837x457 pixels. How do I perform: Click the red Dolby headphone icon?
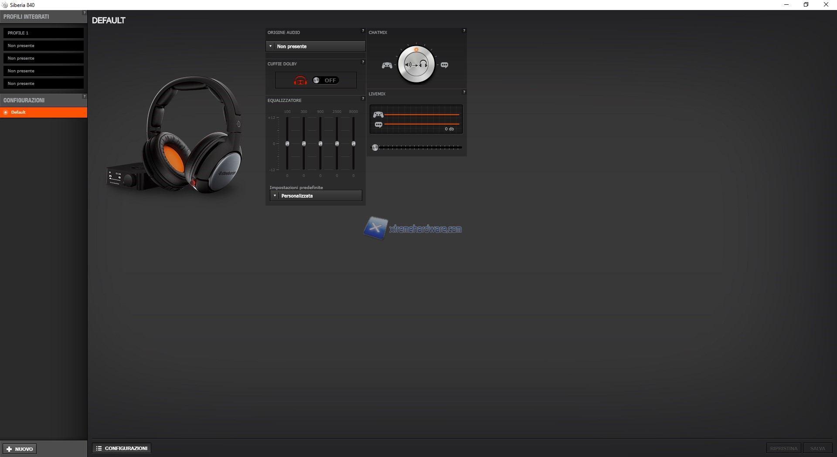coord(300,81)
